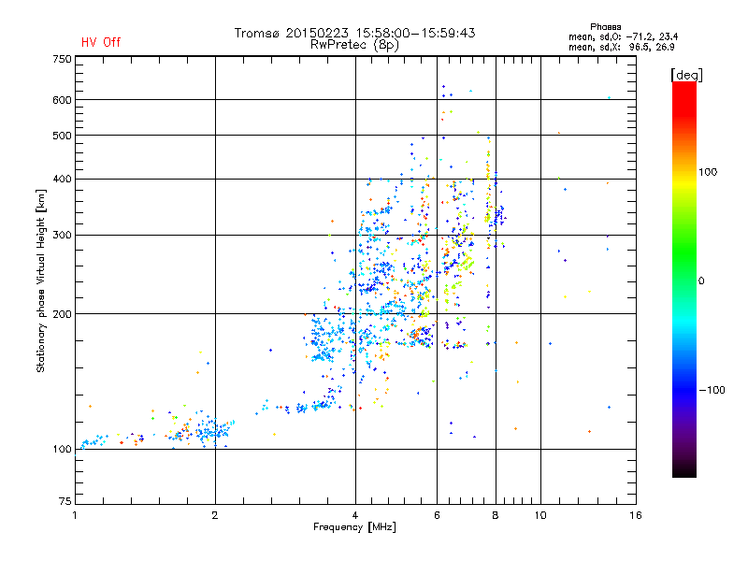Click the y-axis tick label '600'

coord(62,100)
